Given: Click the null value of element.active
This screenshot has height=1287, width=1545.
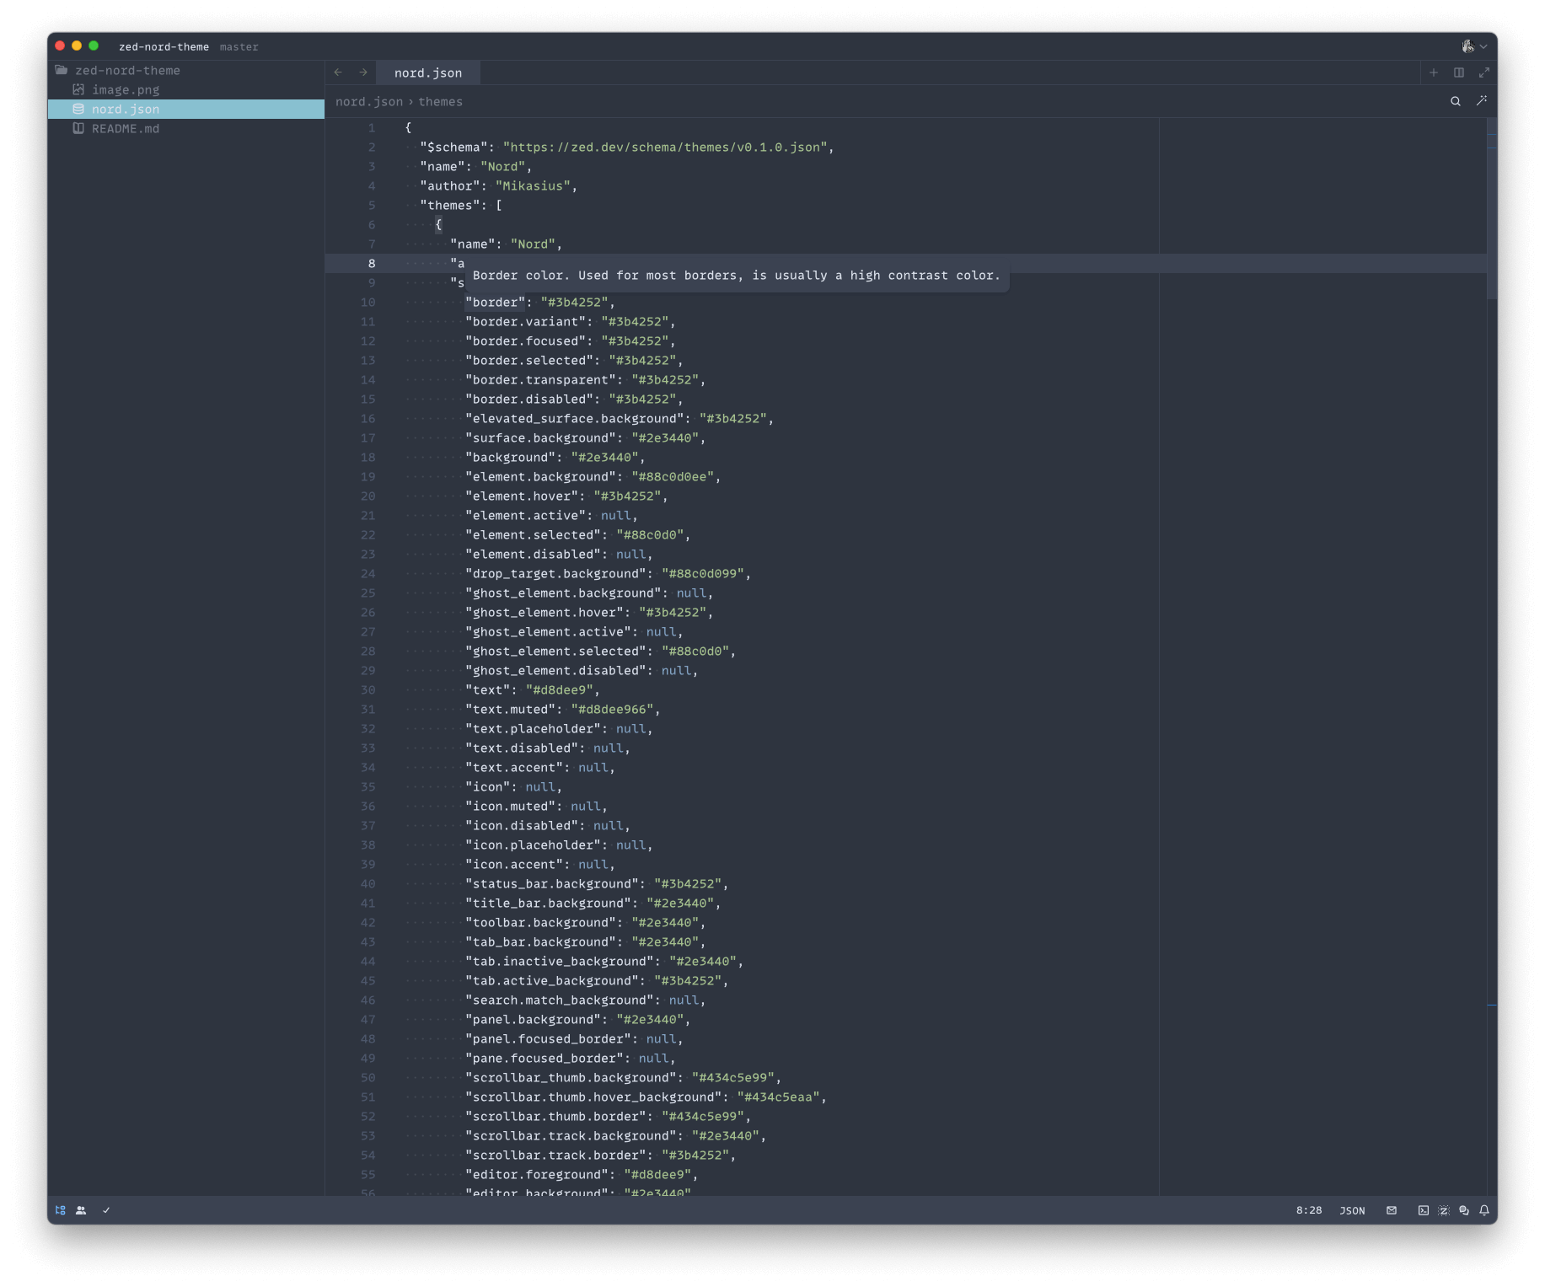Looking at the screenshot, I should click(x=615, y=515).
